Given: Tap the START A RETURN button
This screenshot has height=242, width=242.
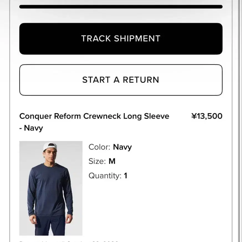Looking at the screenshot, I should pos(121,80).
